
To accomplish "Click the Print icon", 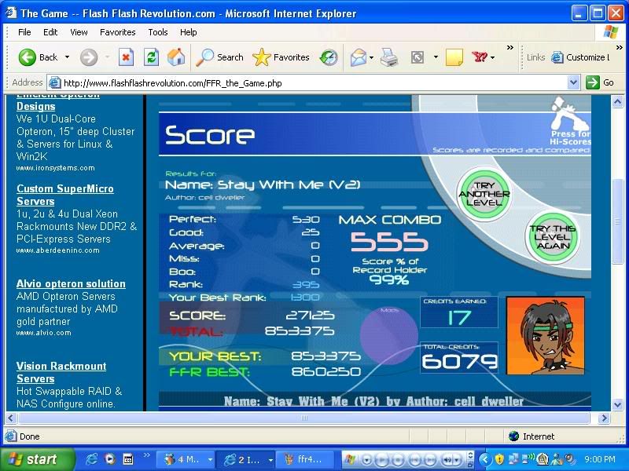I will point(389,57).
